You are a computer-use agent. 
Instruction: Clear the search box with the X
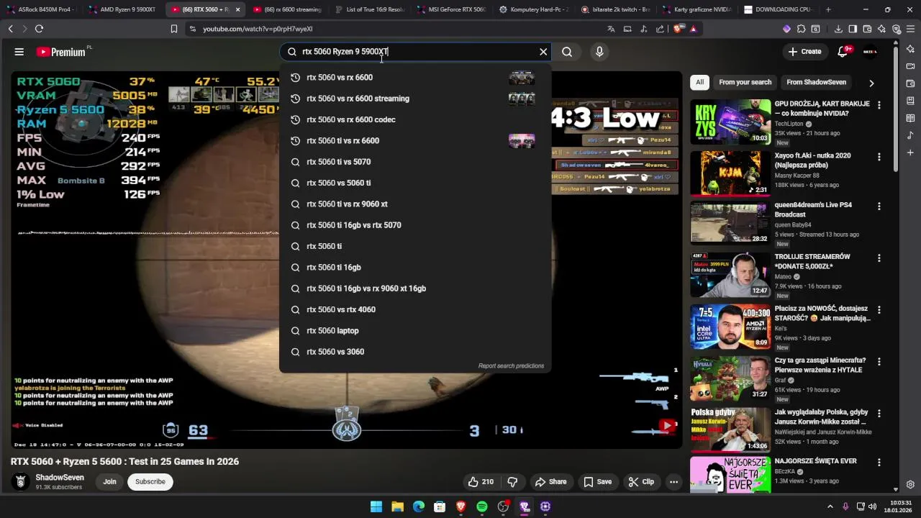543,52
